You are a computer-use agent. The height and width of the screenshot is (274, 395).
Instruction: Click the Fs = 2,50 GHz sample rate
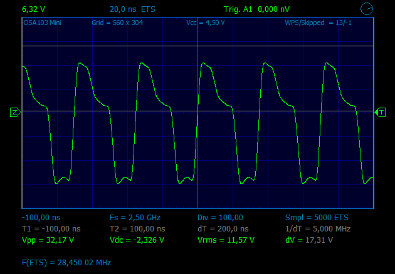pyautogui.click(x=135, y=218)
